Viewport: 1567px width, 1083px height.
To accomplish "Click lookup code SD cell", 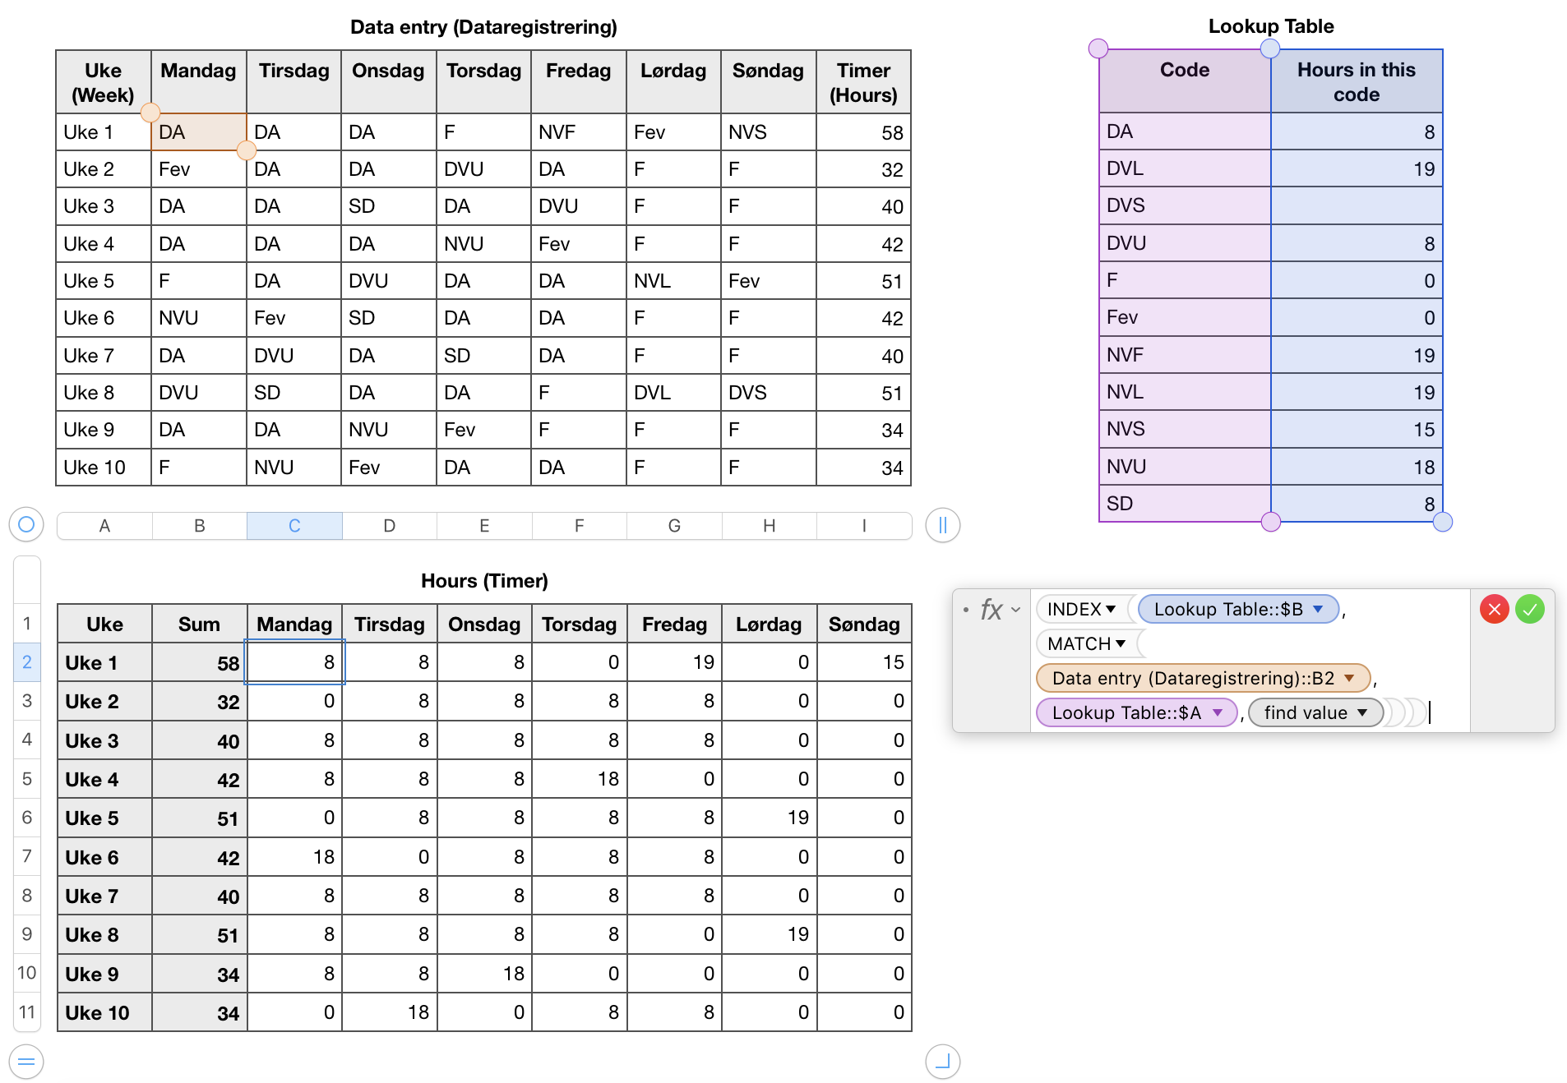I will pyautogui.click(x=1185, y=504).
